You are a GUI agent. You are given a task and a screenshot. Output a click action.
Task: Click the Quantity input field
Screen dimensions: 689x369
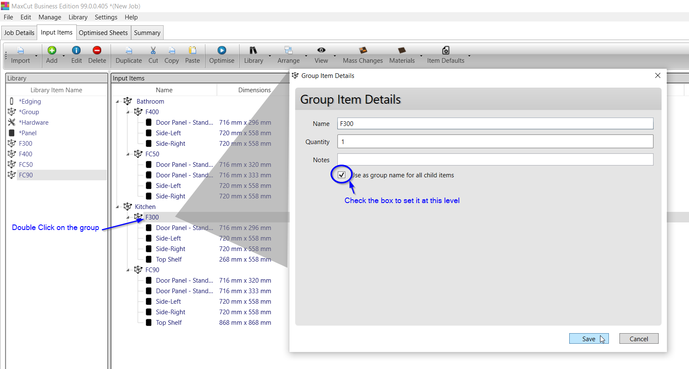click(495, 142)
